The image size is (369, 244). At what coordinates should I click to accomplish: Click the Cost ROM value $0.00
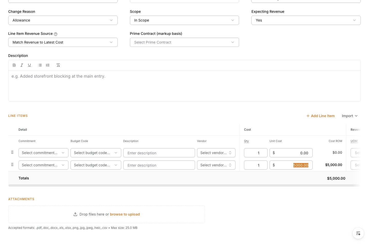click(337, 152)
